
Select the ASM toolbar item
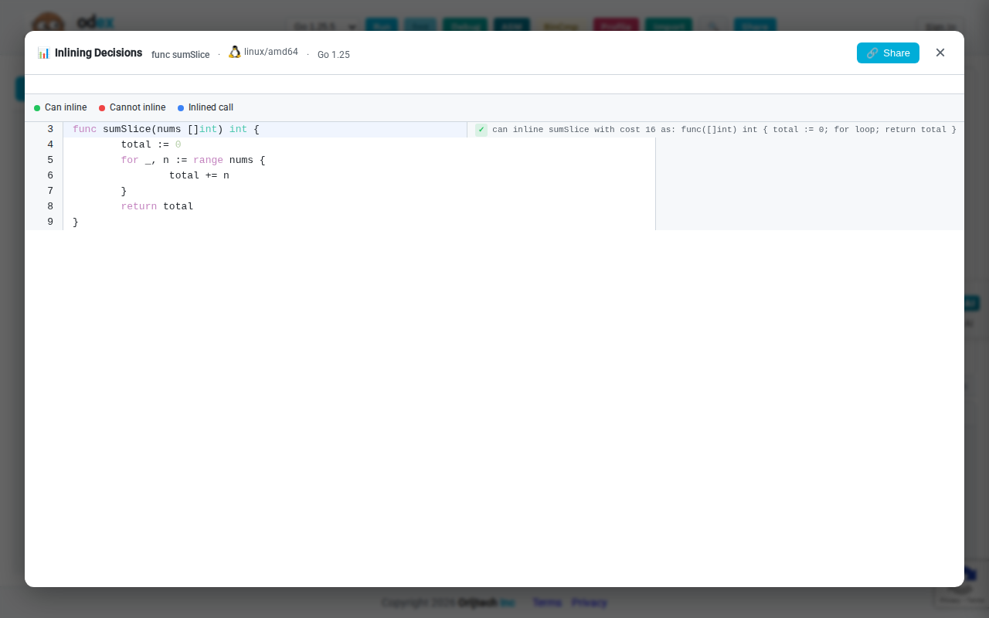pyautogui.click(x=511, y=25)
